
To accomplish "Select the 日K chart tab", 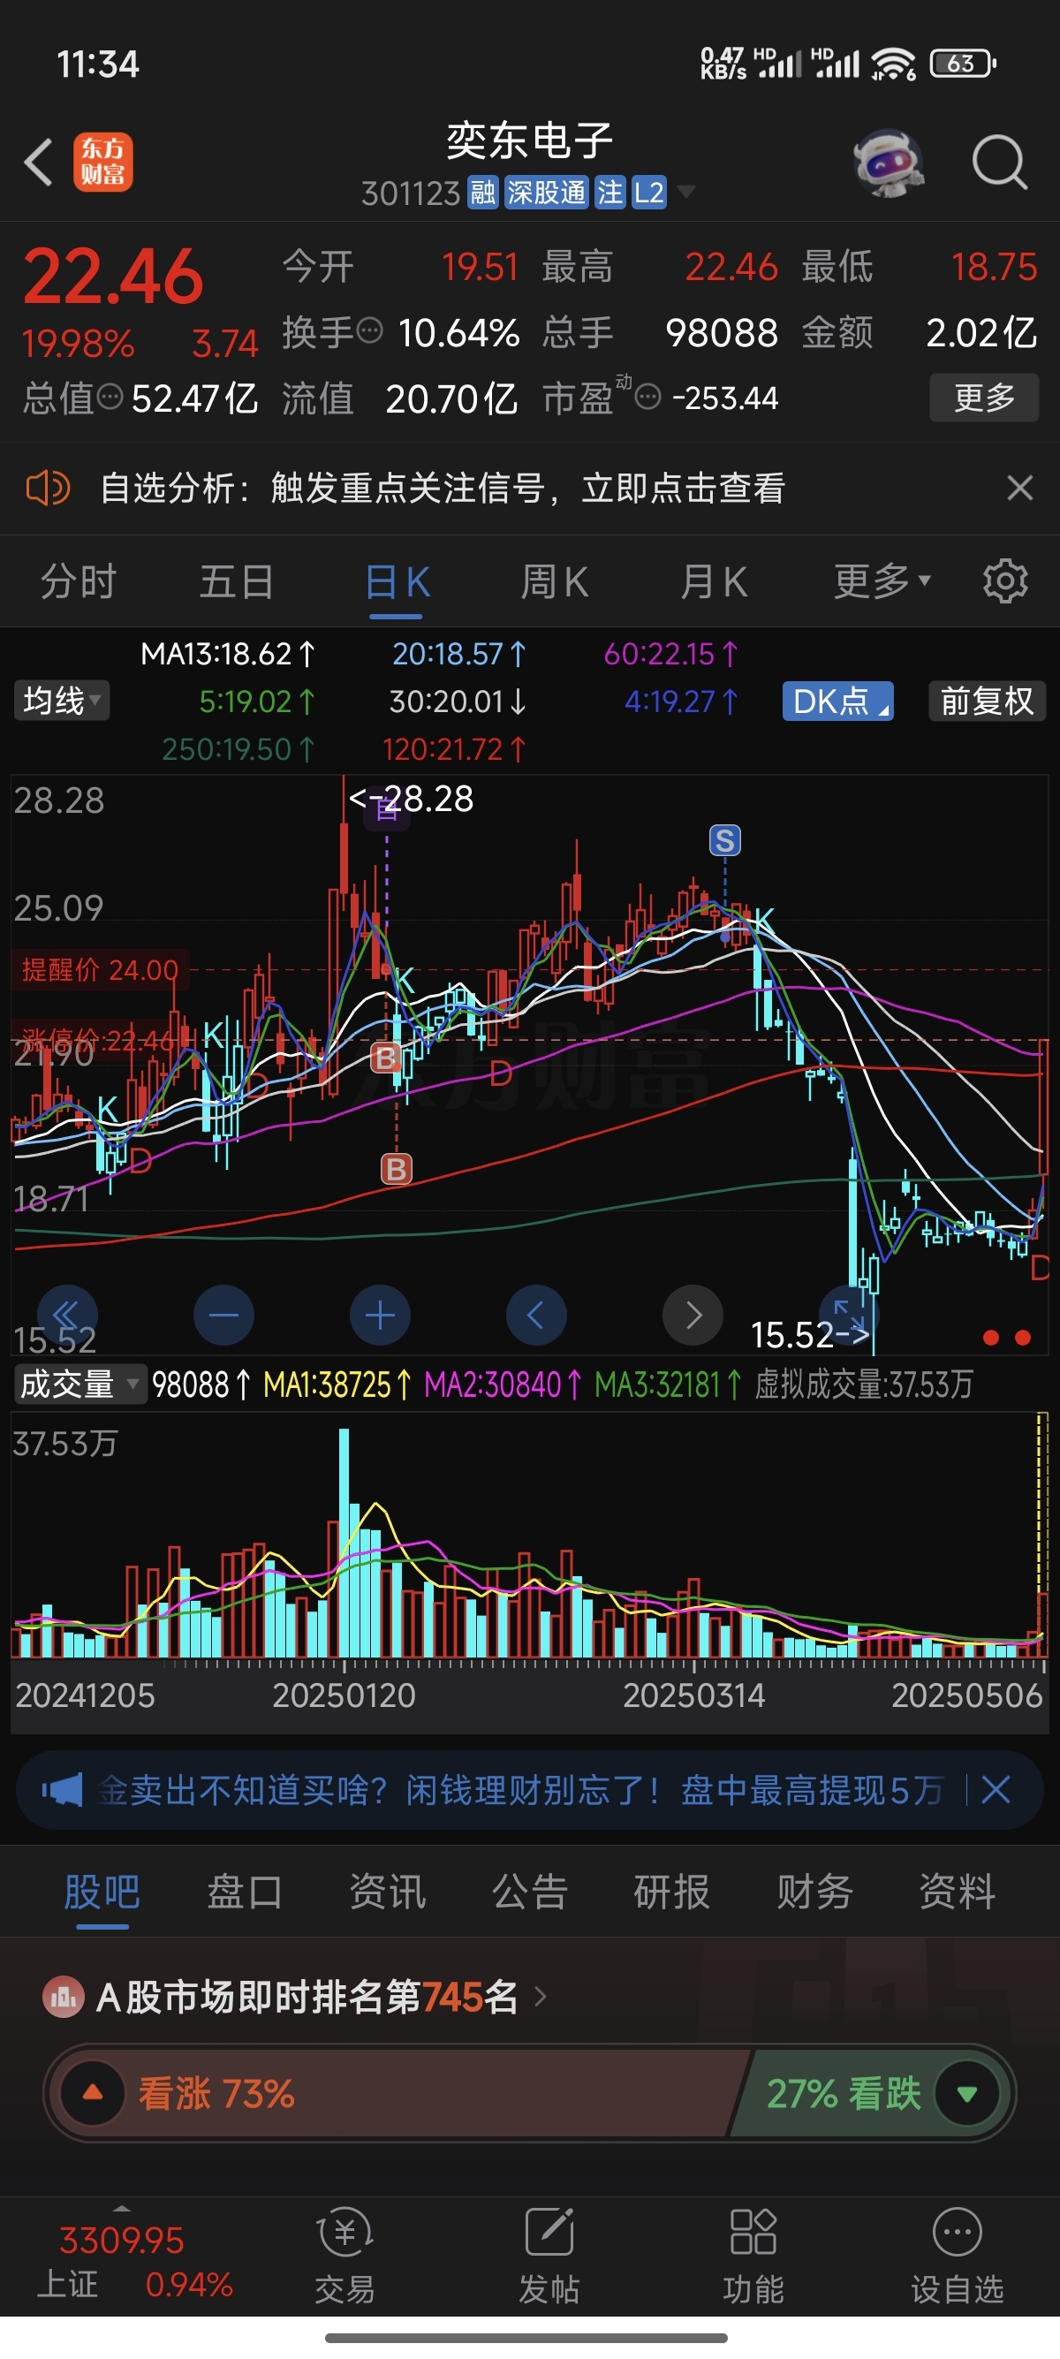I will [397, 581].
